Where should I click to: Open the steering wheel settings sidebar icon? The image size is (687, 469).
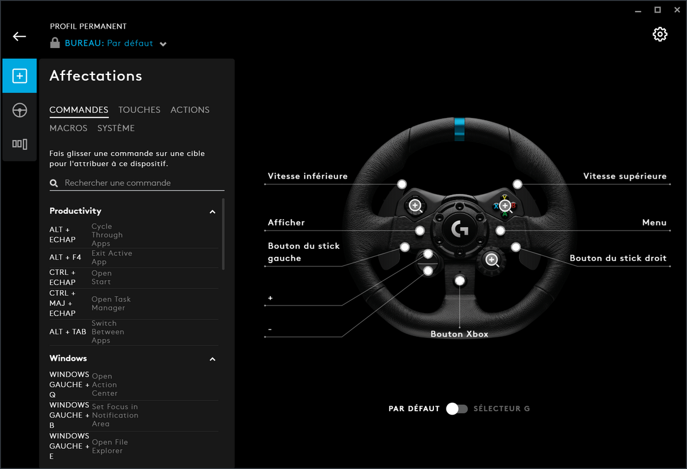coord(19,110)
